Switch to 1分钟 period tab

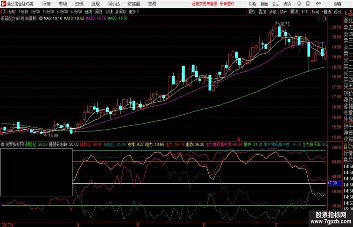[x=23, y=12]
